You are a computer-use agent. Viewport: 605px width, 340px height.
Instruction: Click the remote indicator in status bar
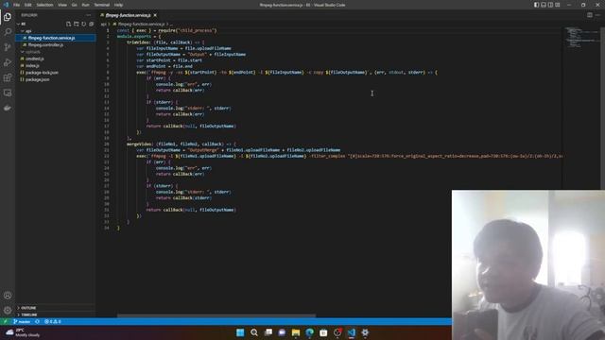5,321
